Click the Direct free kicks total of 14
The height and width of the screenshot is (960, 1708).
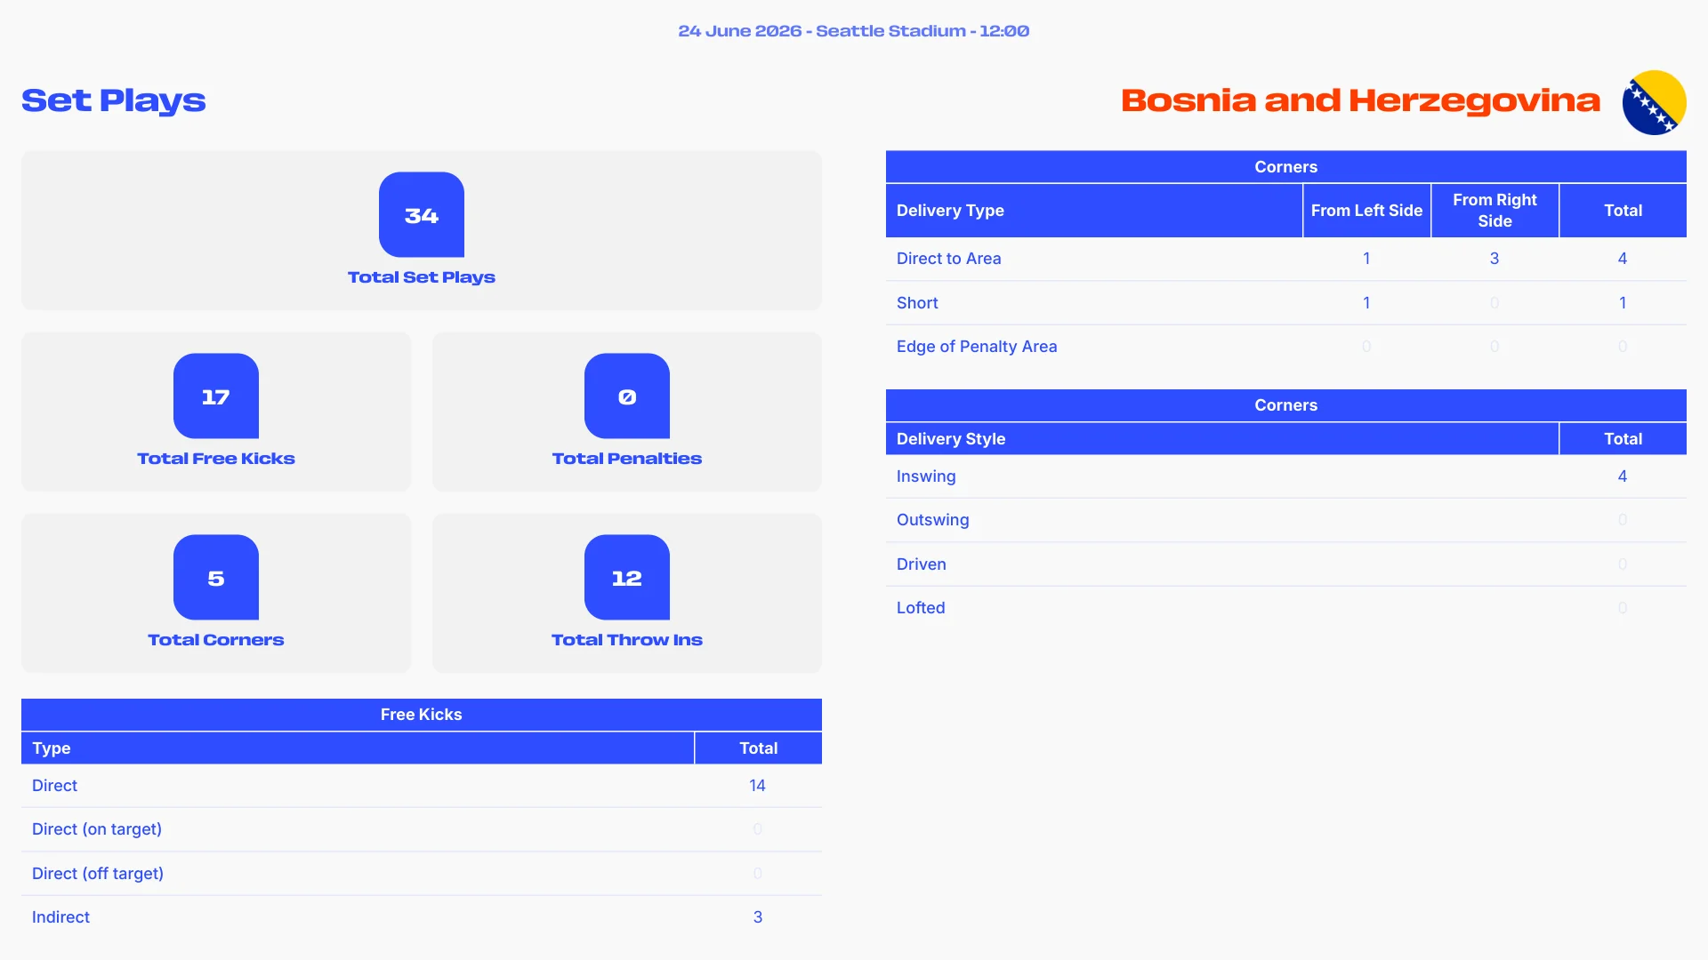point(758,786)
